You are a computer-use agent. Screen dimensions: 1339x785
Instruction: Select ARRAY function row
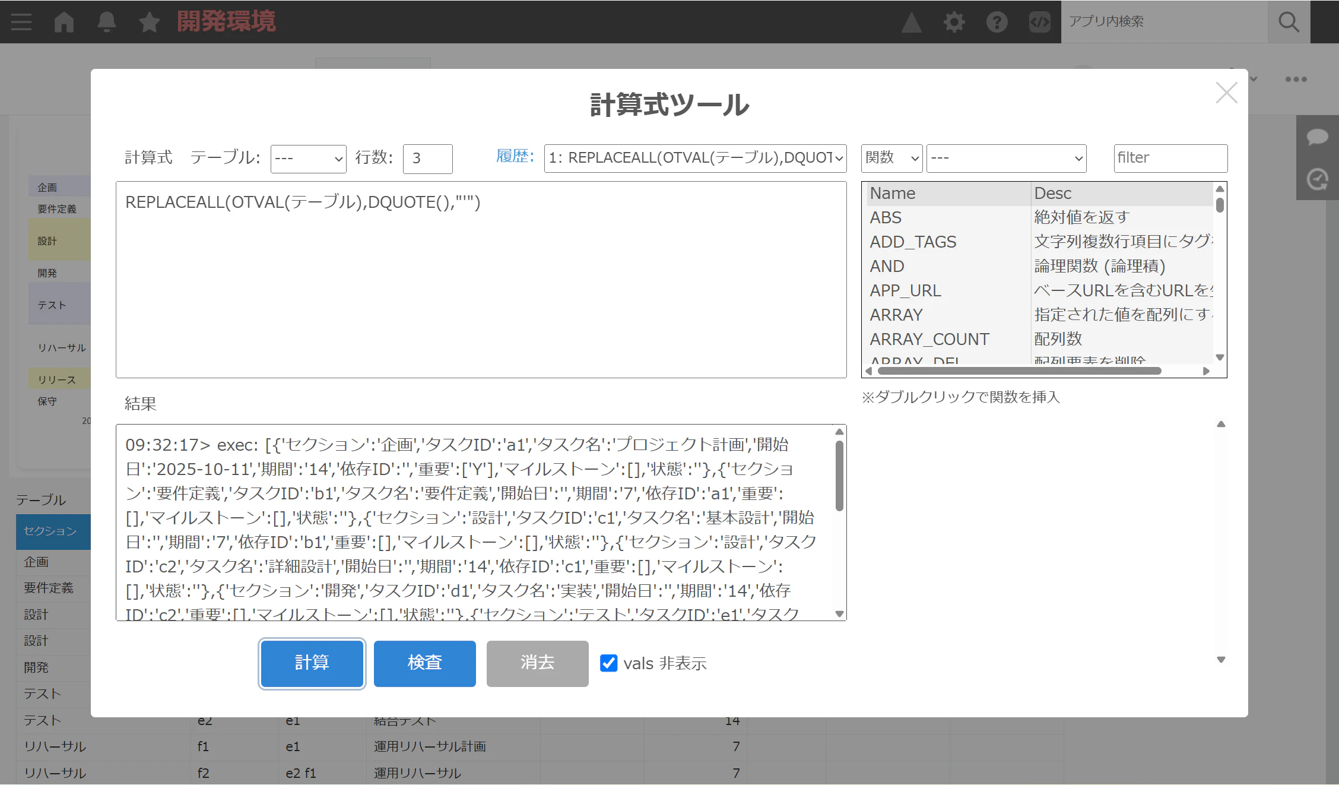coord(1039,315)
